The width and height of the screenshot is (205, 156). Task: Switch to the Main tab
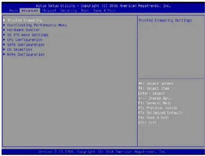[x=13, y=10]
